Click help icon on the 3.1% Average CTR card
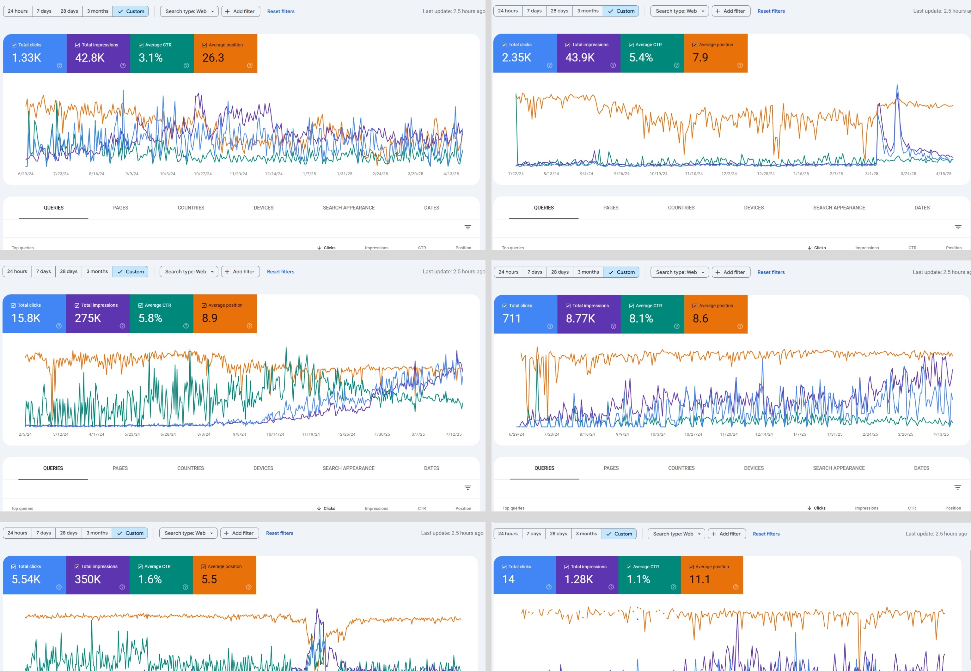 coord(186,66)
